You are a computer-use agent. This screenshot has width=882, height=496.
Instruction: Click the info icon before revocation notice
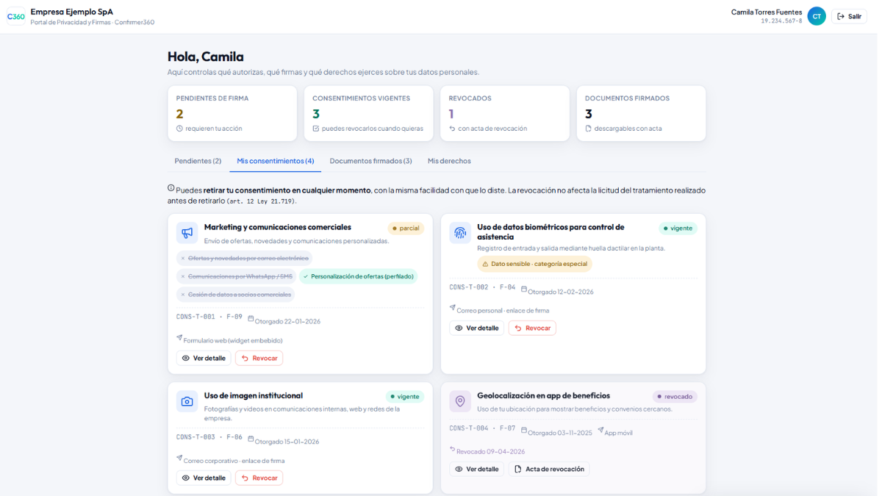point(171,189)
